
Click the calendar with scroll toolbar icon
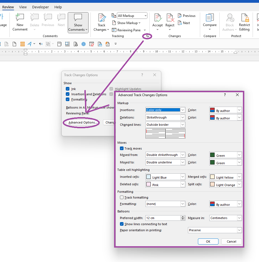pyautogui.click(x=92, y=44)
